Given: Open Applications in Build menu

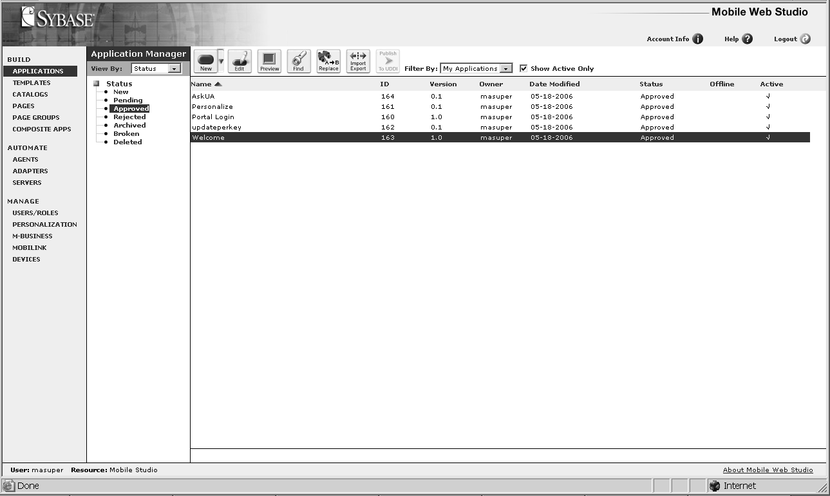Looking at the screenshot, I should click(x=40, y=71).
